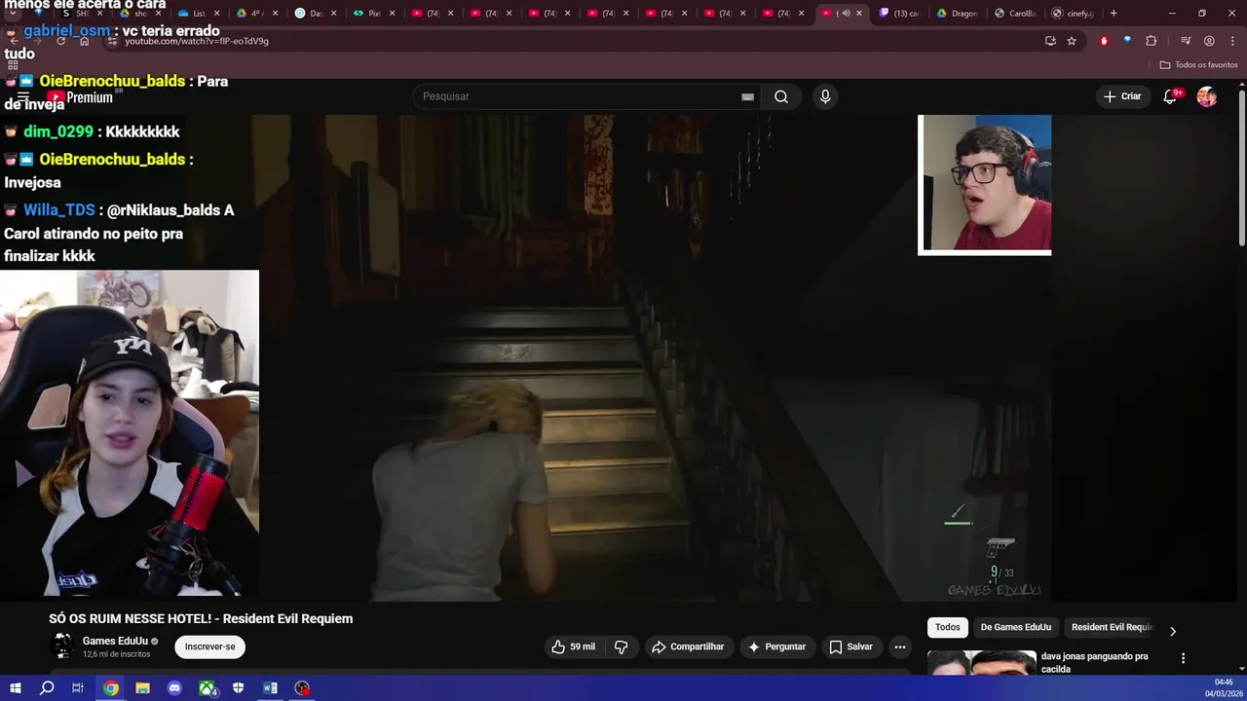Expand next filter chips with the arrow
This screenshot has width=1247, height=701.
coord(1172,631)
